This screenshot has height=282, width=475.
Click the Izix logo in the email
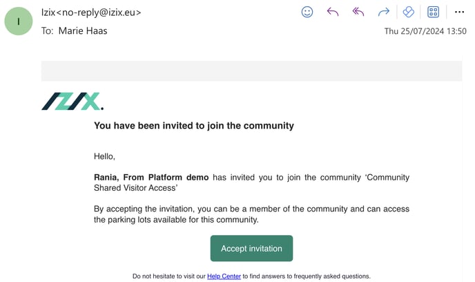click(72, 102)
